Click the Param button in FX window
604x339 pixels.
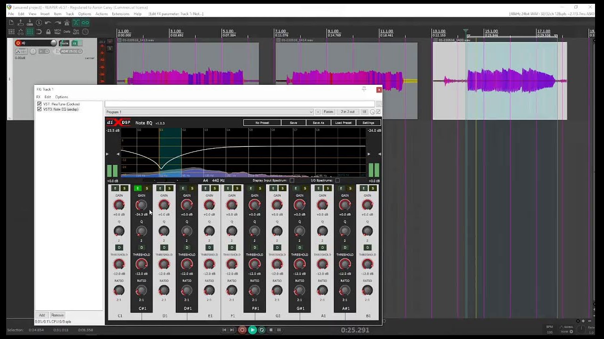pyautogui.click(x=328, y=112)
